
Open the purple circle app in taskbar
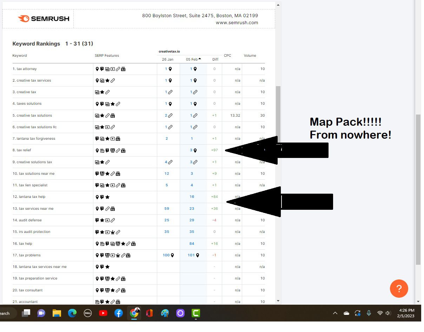tap(180, 313)
